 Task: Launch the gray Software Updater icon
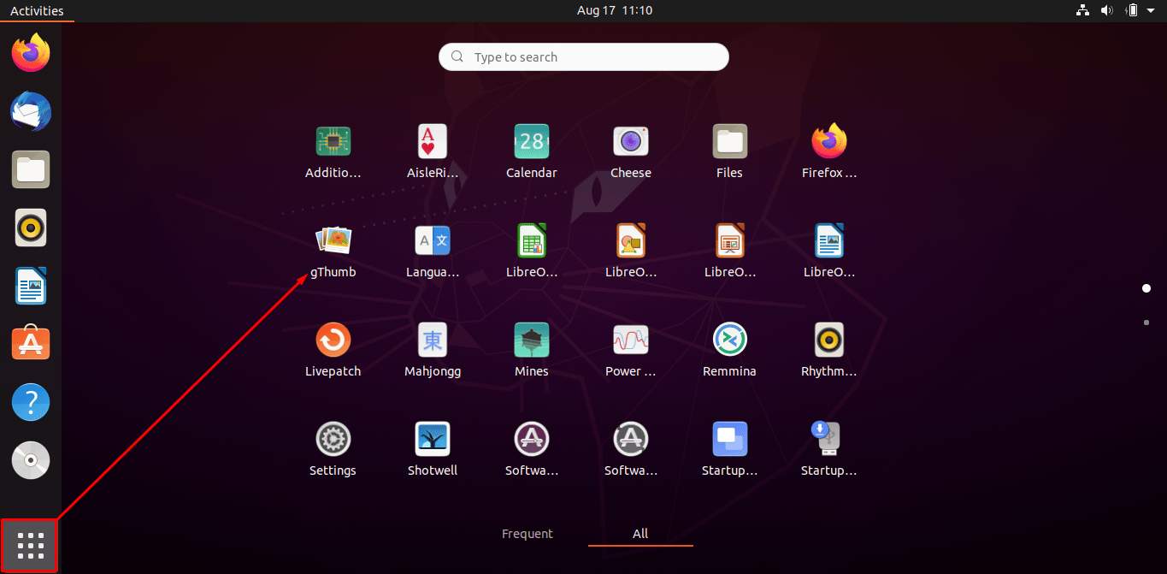pos(631,439)
